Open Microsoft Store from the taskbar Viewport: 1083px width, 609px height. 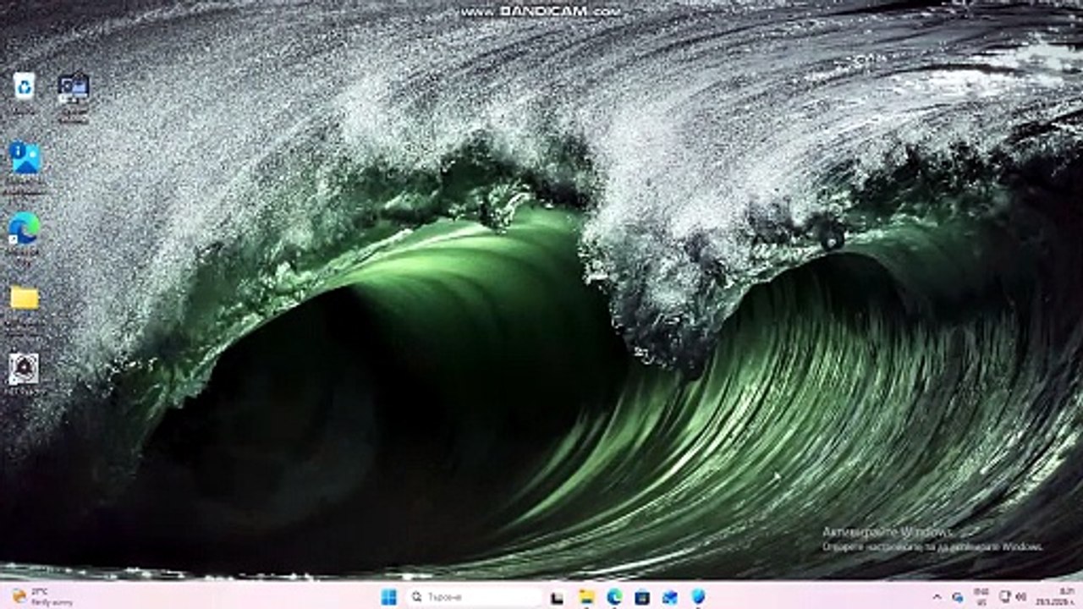pos(642,597)
